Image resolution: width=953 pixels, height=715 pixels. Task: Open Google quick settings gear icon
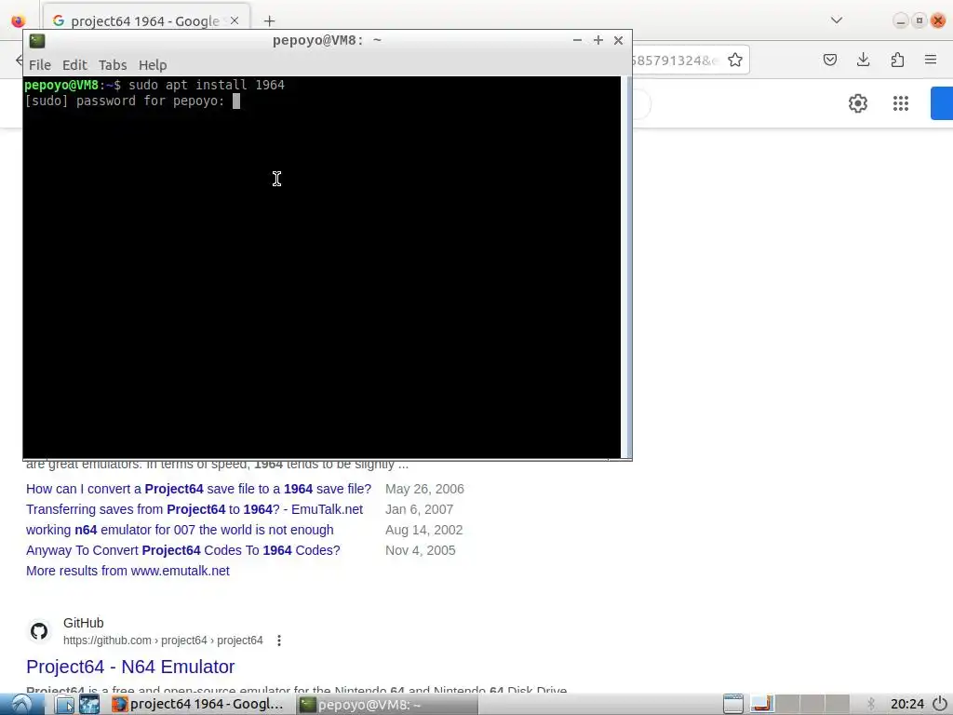point(857,103)
